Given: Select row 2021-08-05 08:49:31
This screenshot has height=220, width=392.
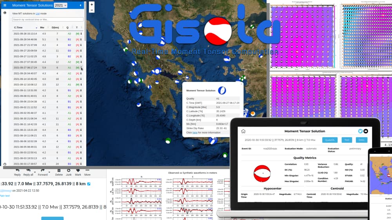Looking at the screenshot, I should 48,147.
